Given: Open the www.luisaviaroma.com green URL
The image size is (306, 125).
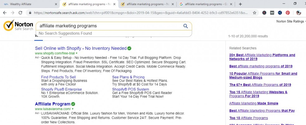Looking at the screenshot, I should (53, 109).
